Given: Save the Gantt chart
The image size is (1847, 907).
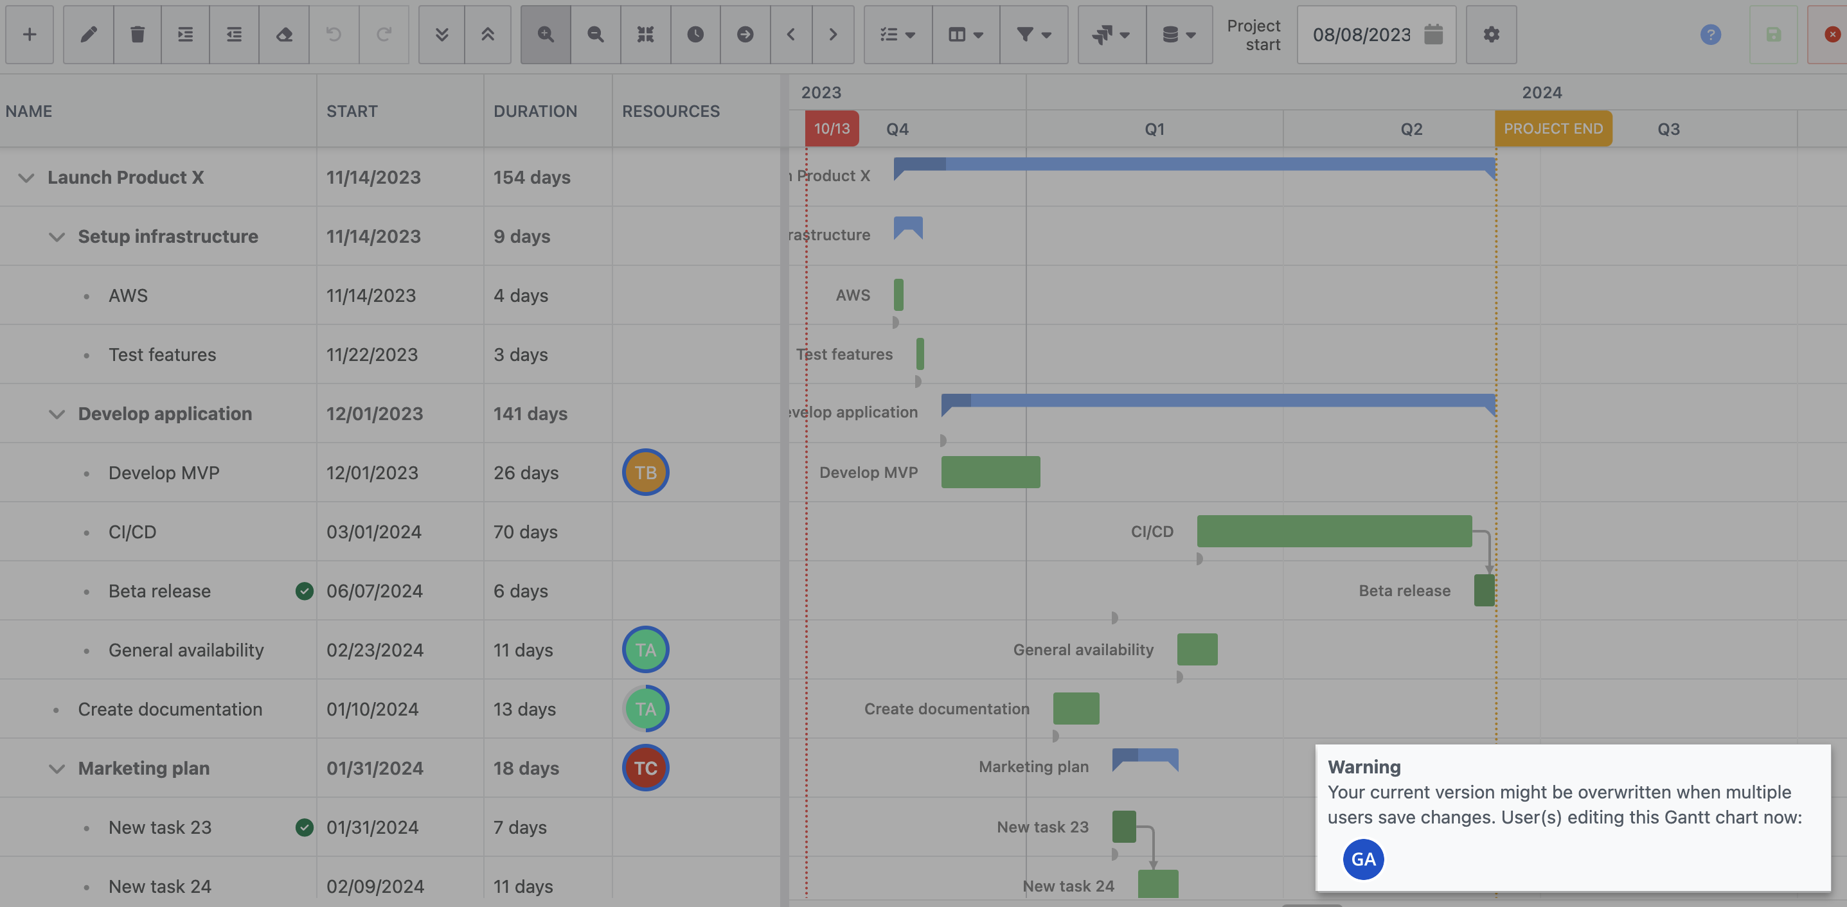Looking at the screenshot, I should point(1774,33).
